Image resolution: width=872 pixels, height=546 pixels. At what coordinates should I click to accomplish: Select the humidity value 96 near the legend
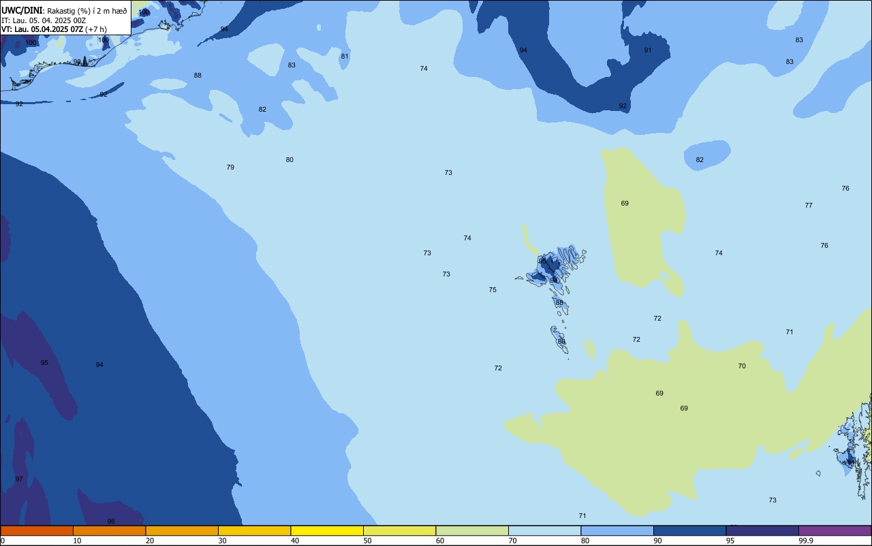pos(111,521)
